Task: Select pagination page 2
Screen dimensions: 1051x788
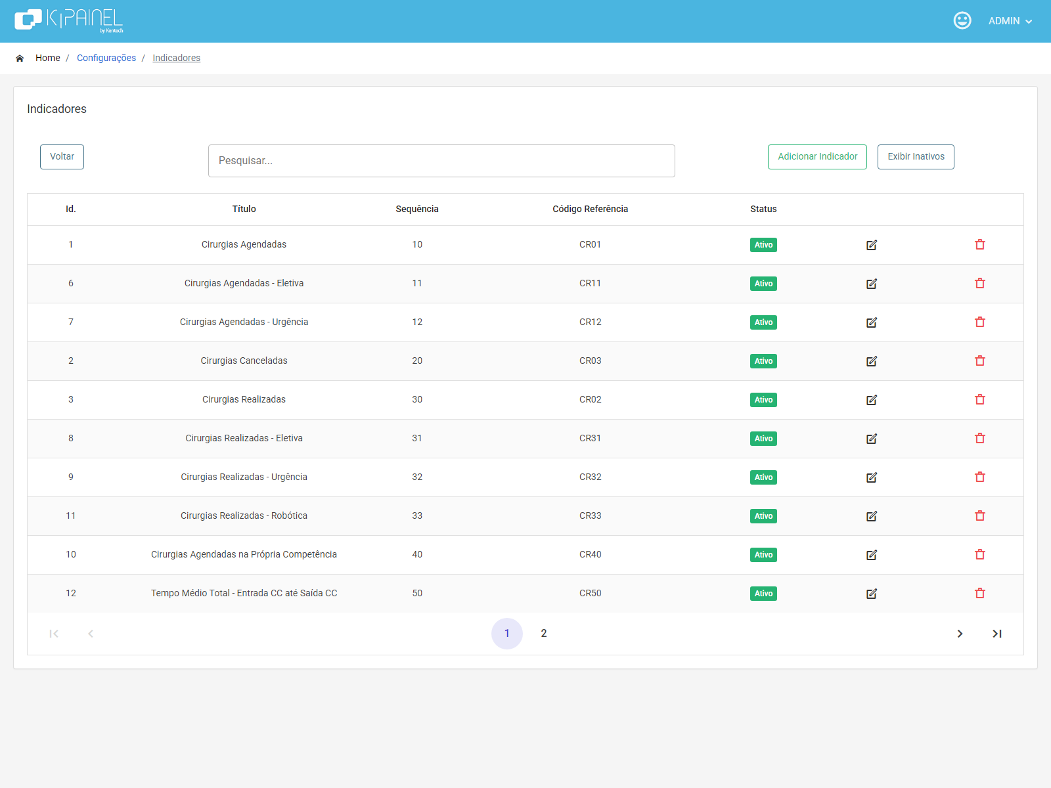Action: click(544, 634)
